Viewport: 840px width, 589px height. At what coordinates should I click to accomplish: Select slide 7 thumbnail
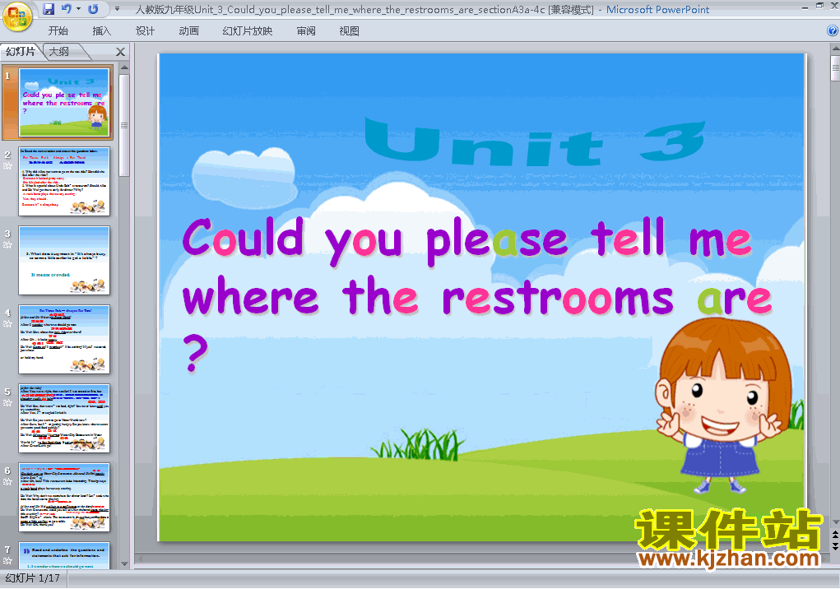tap(64, 556)
